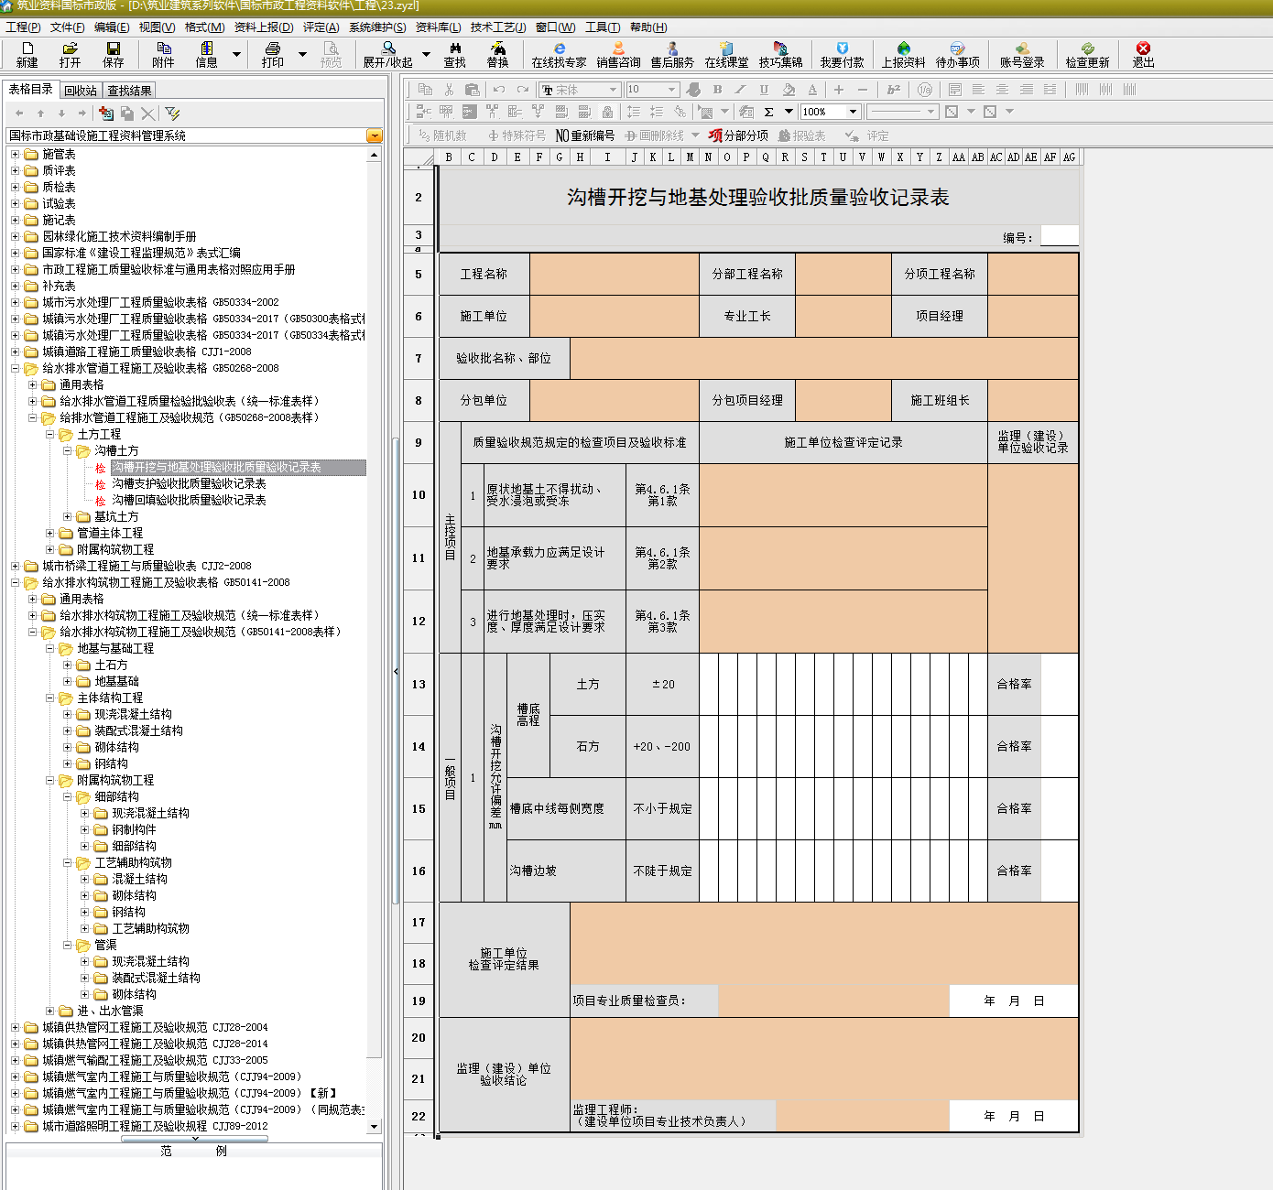Click the 评定 evaluation button
The width and height of the screenshot is (1273, 1190).
(x=866, y=135)
